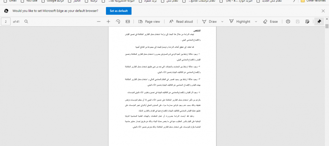The image size is (329, 146).
Task: Click the Microsoft Edge logo icon
Action: click(x=6, y=11)
